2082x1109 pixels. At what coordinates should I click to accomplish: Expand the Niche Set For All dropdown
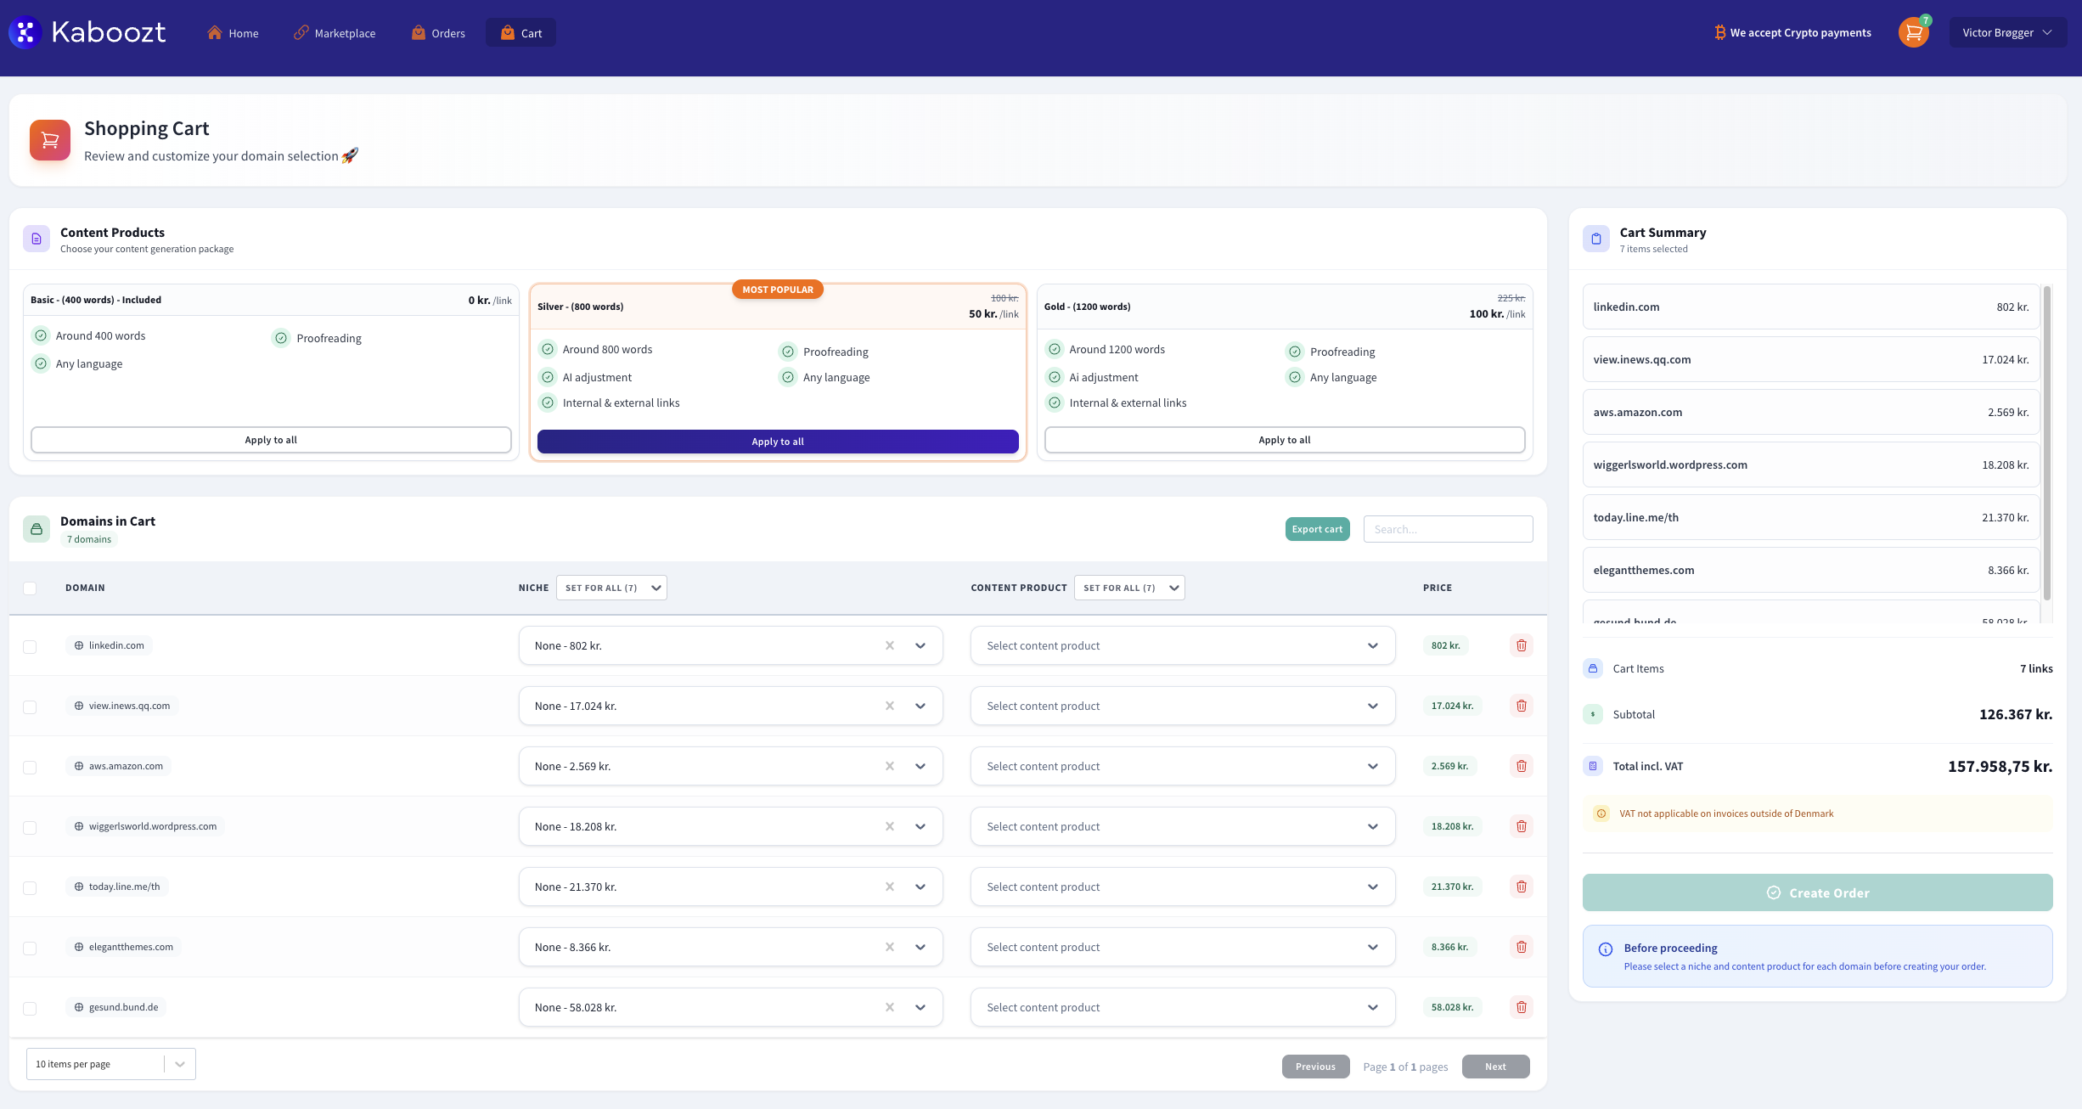(x=611, y=588)
